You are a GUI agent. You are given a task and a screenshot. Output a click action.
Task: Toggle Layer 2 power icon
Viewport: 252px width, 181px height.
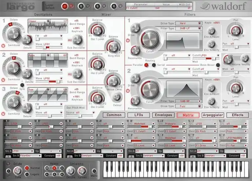(88, 6)
